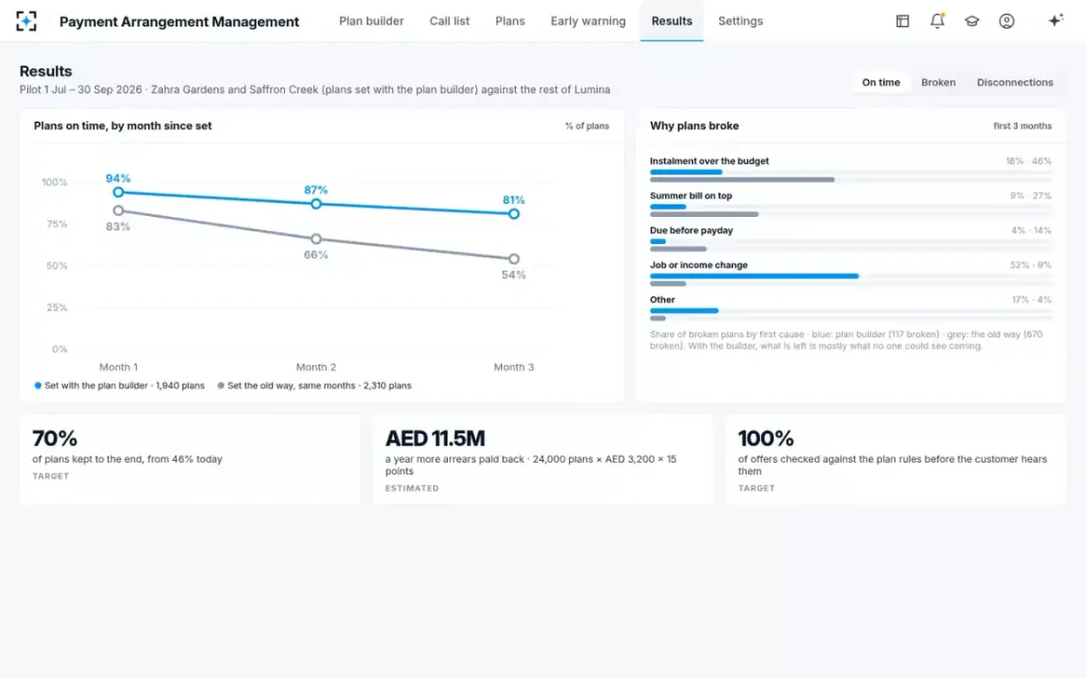The width and height of the screenshot is (1086, 678).
Task: Select the On time view toggle
Action: (x=881, y=82)
